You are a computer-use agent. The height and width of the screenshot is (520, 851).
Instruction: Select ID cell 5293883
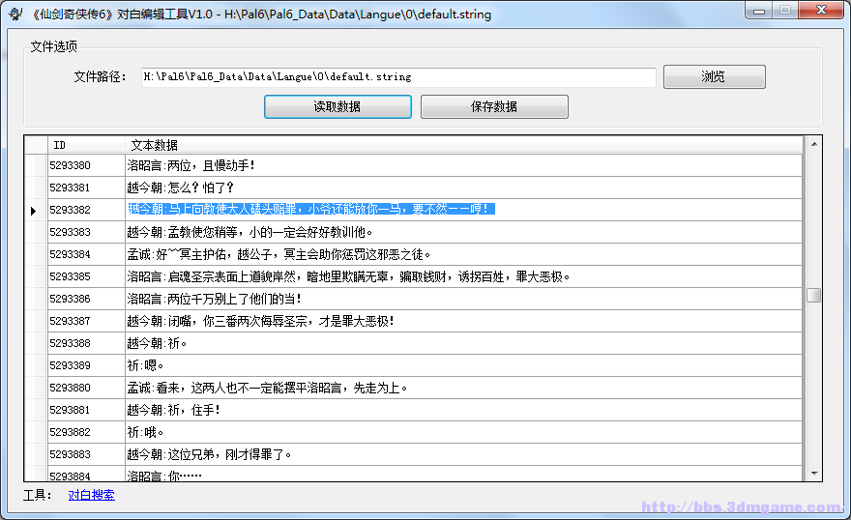(x=86, y=454)
